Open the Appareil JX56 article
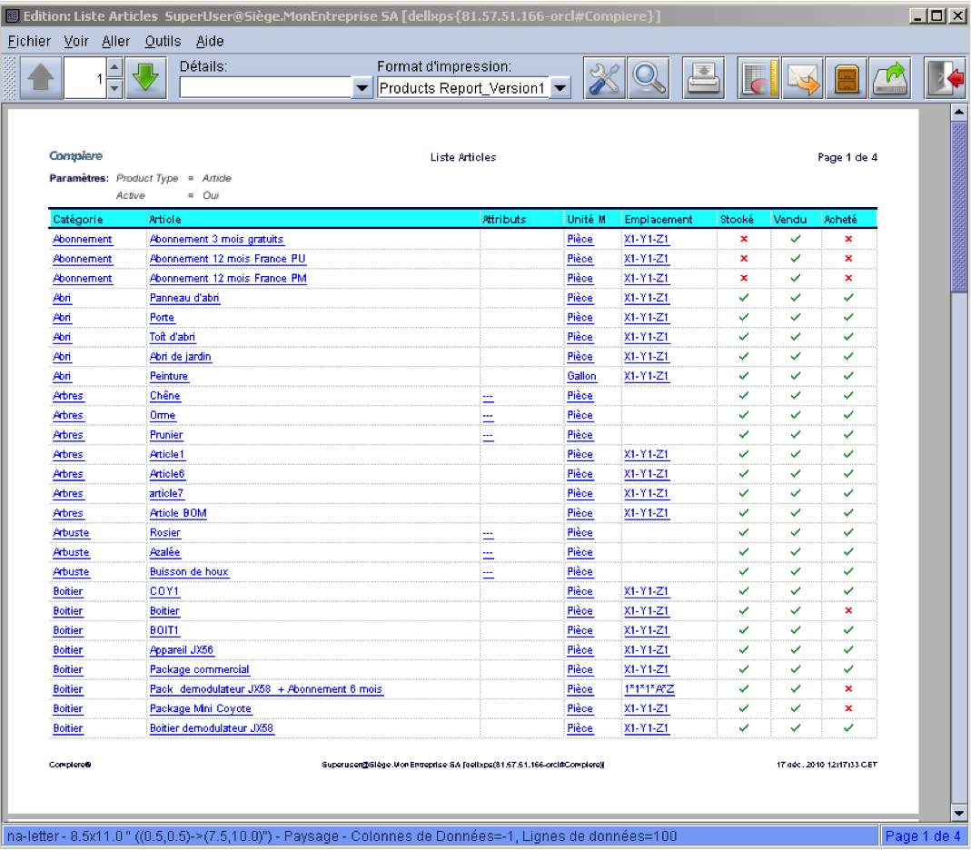The width and height of the screenshot is (971, 850). pyautogui.click(x=182, y=650)
